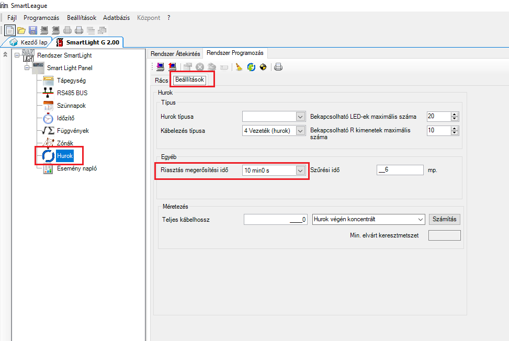Click the grayed clipboard paste icon
Viewport: 509px width, 341px height.
click(x=188, y=67)
